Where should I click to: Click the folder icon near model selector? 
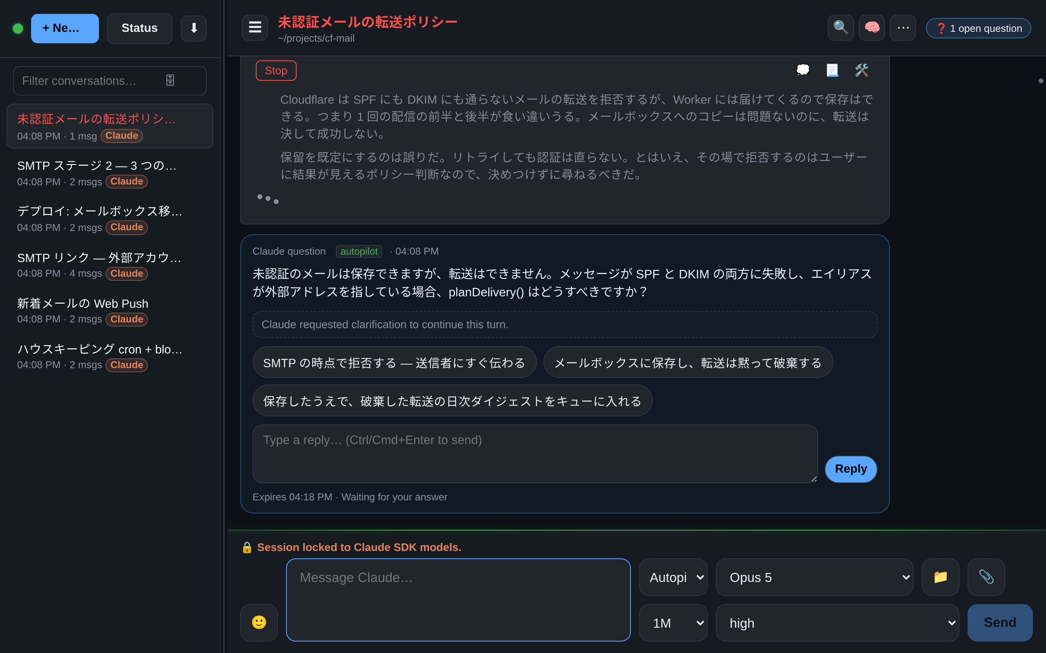pyautogui.click(x=940, y=577)
